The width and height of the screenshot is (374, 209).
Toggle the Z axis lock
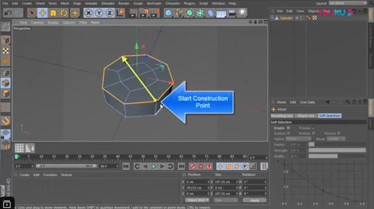click(109, 13)
